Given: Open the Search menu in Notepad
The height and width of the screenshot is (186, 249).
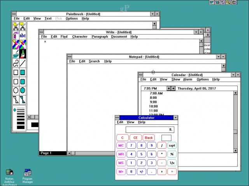Looking at the screenshot, I should [x=94, y=61].
